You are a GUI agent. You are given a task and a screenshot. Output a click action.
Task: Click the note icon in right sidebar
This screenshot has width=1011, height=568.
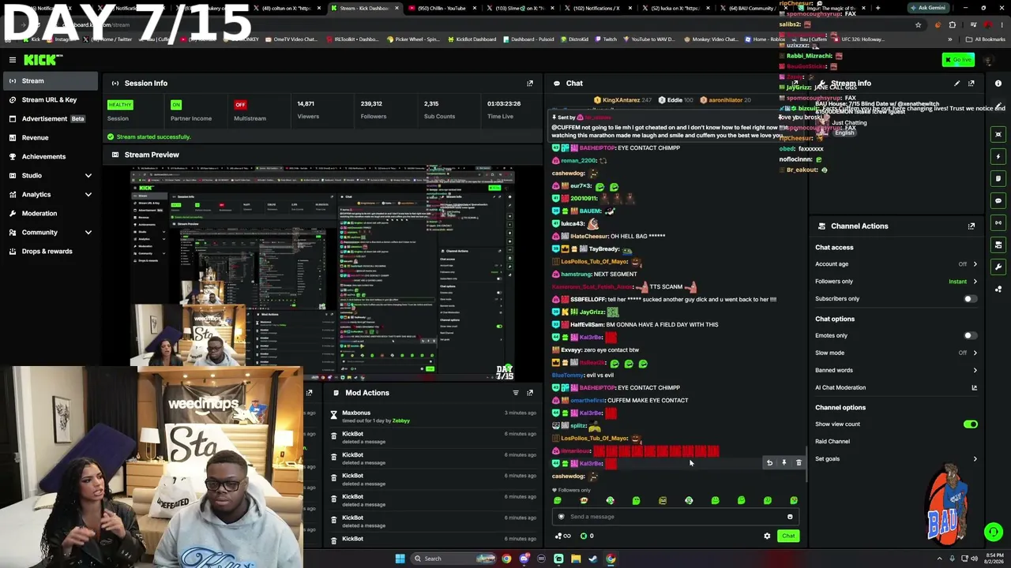[x=998, y=178]
